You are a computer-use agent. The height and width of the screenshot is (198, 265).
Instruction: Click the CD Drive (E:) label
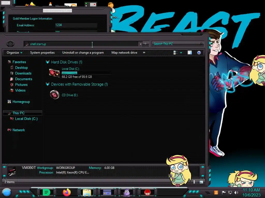tap(70, 95)
